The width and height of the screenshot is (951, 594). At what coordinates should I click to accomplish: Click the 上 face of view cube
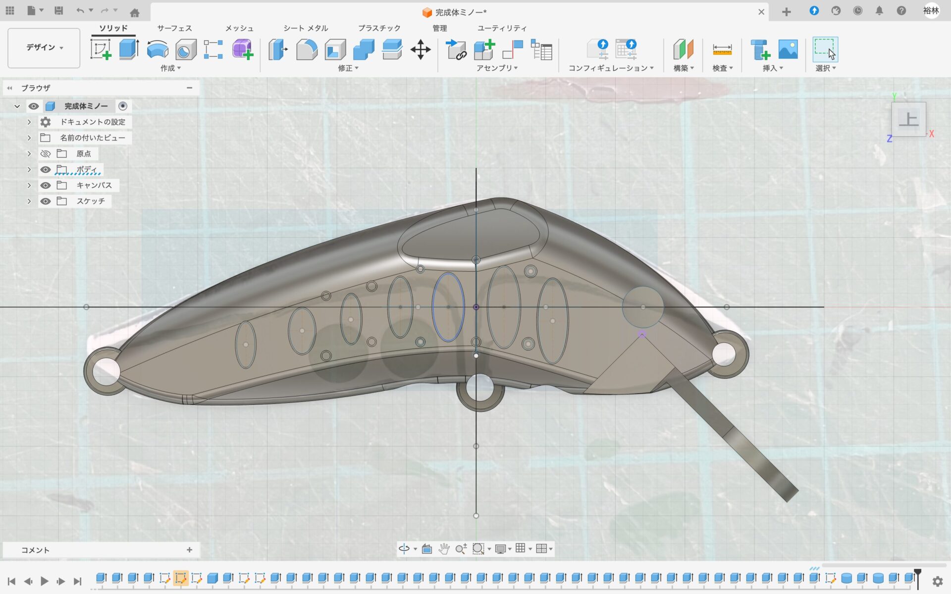coord(908,119)
